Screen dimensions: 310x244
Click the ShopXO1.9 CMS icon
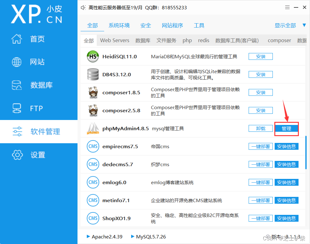point(93,218)
